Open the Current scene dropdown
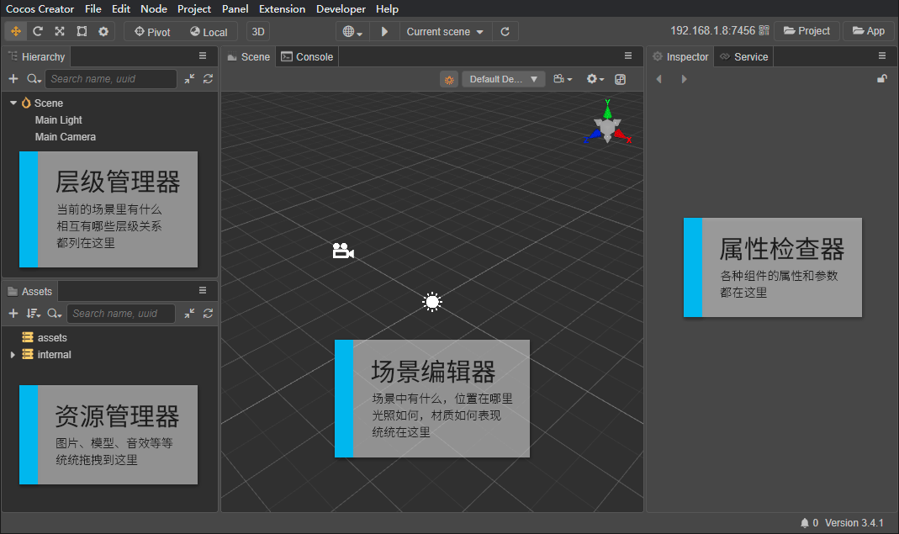 coord(444,32)
